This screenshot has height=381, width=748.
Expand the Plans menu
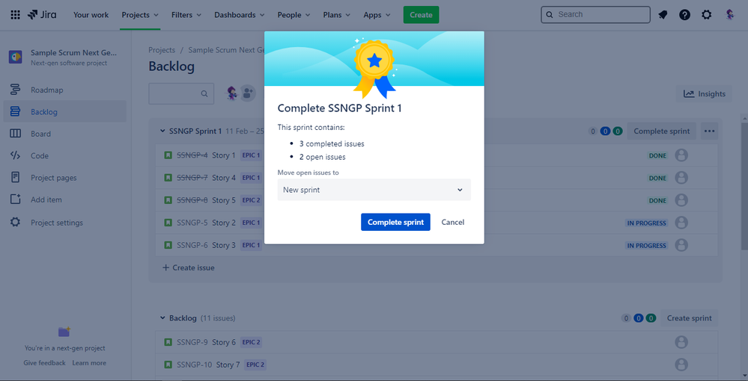pos(336,15)
